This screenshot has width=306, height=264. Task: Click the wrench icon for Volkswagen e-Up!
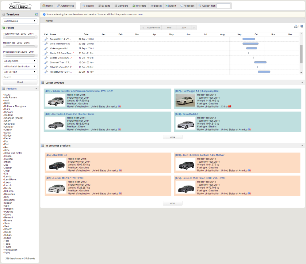pyautogui.click(x=46, y=48)
